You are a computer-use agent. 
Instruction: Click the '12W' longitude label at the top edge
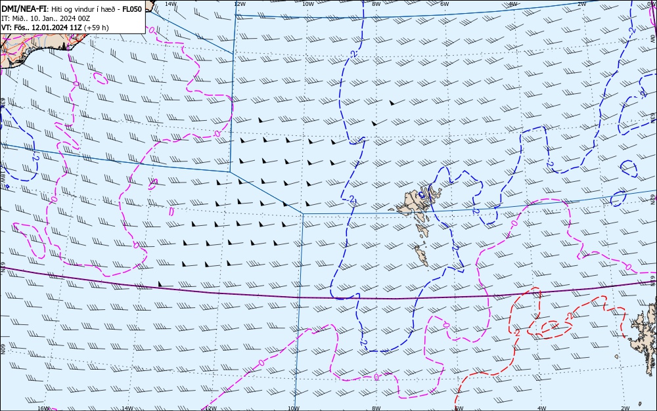coord(239,4)
